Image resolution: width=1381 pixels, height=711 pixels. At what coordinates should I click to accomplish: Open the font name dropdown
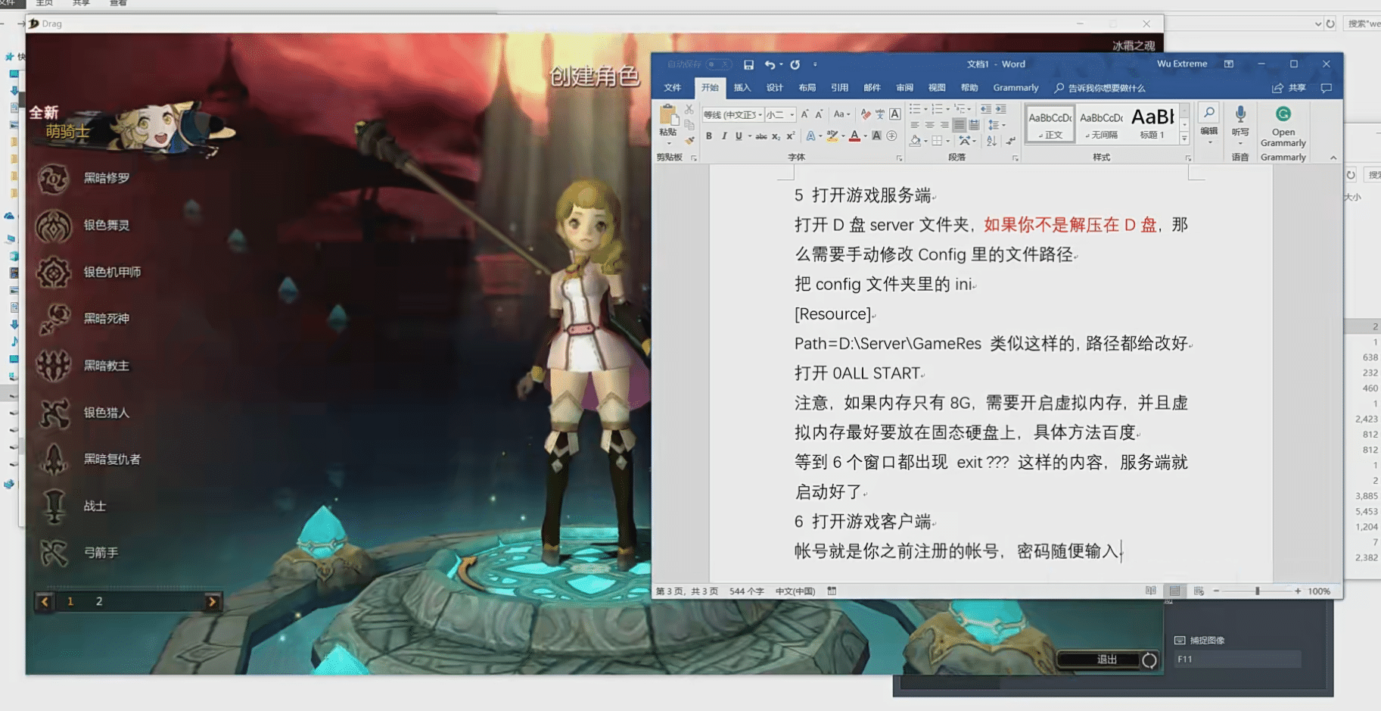tap(760, 115)
